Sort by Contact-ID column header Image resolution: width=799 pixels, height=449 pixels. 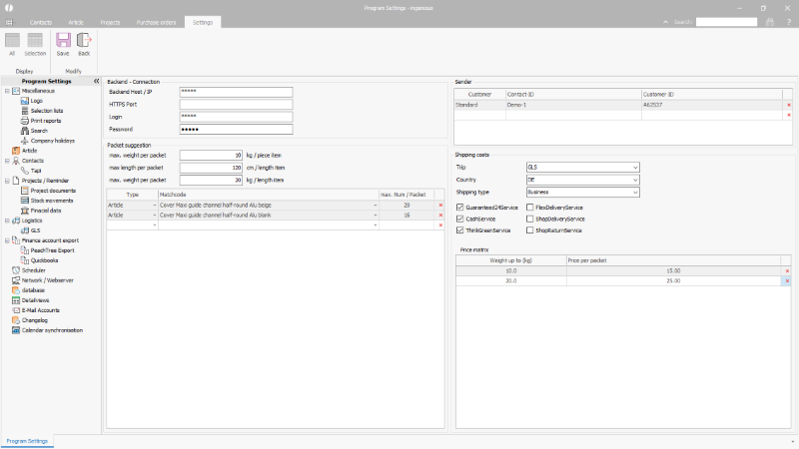(573, 94)
